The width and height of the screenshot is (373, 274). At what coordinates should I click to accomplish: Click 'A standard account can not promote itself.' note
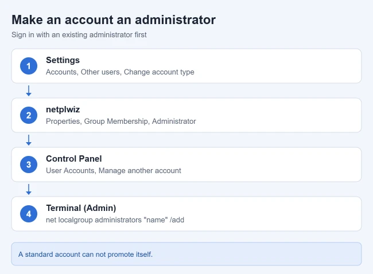(86, 255)
